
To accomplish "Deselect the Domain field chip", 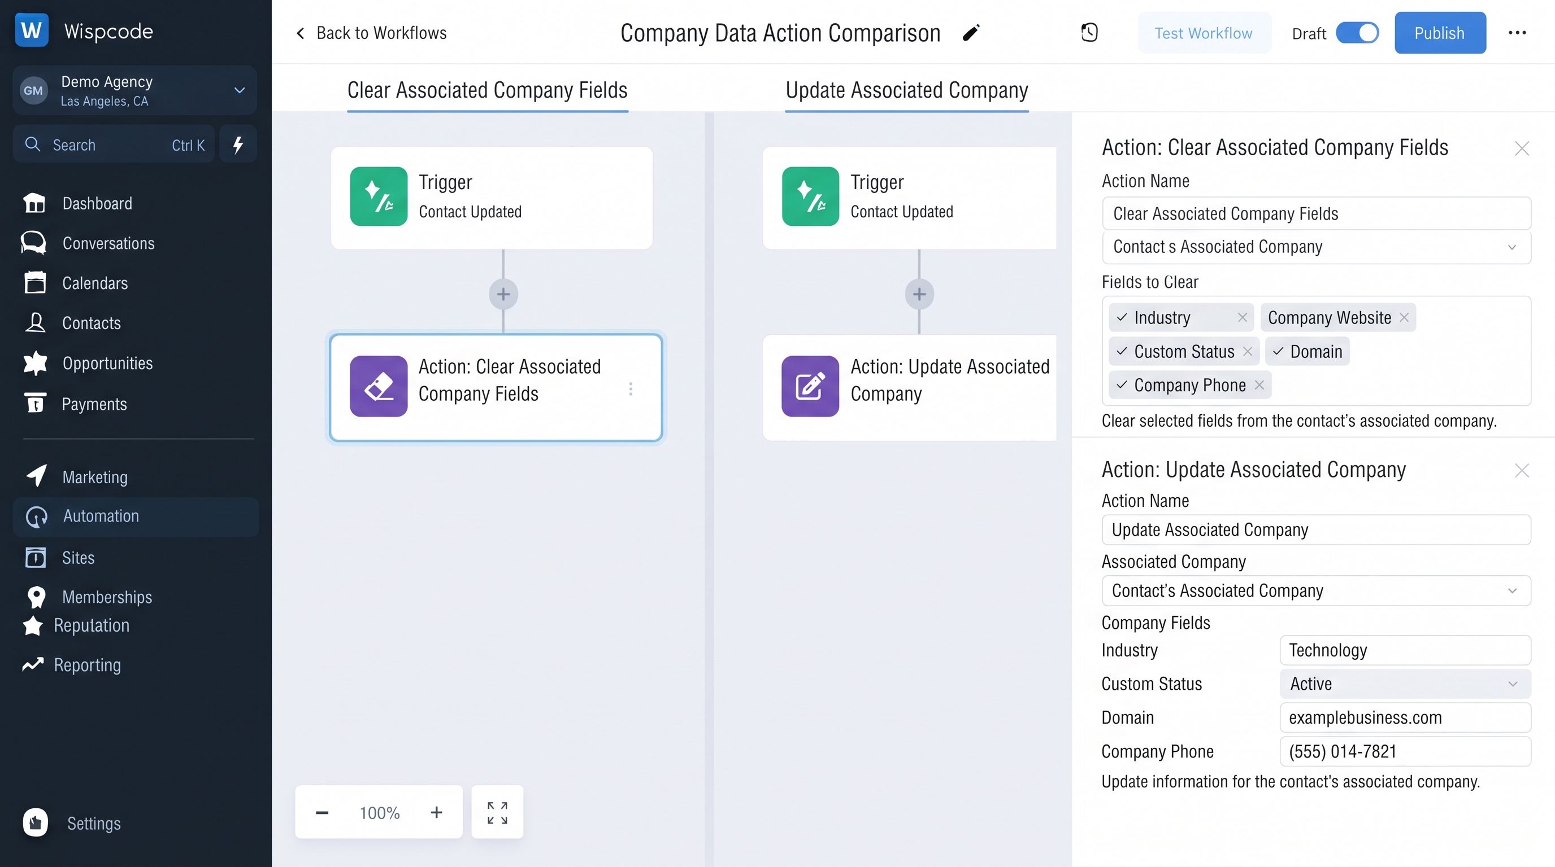I will 1307,351.
